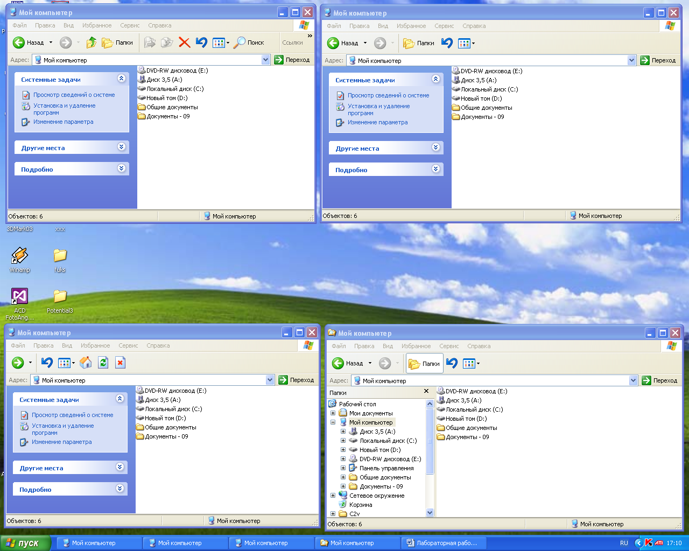The image size is (689, 551).
Task: Click the Stop icon showing page with red x
Action: (x=121, y=363)
